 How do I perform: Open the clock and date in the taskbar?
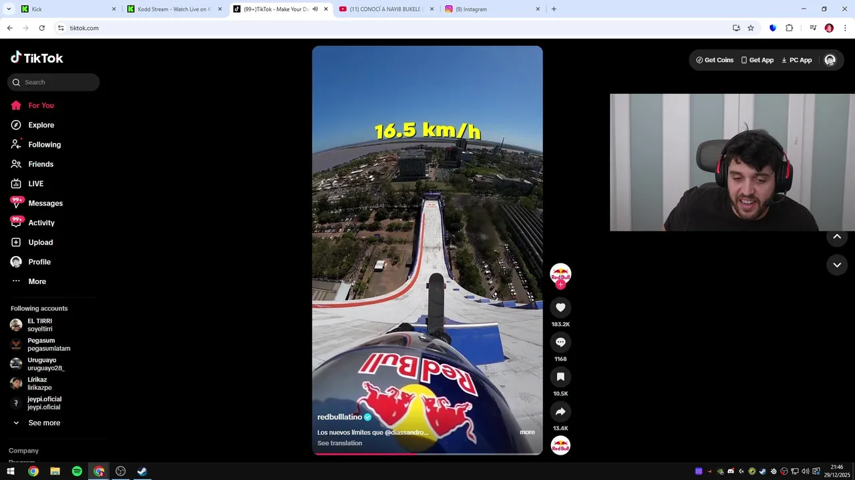837,471
